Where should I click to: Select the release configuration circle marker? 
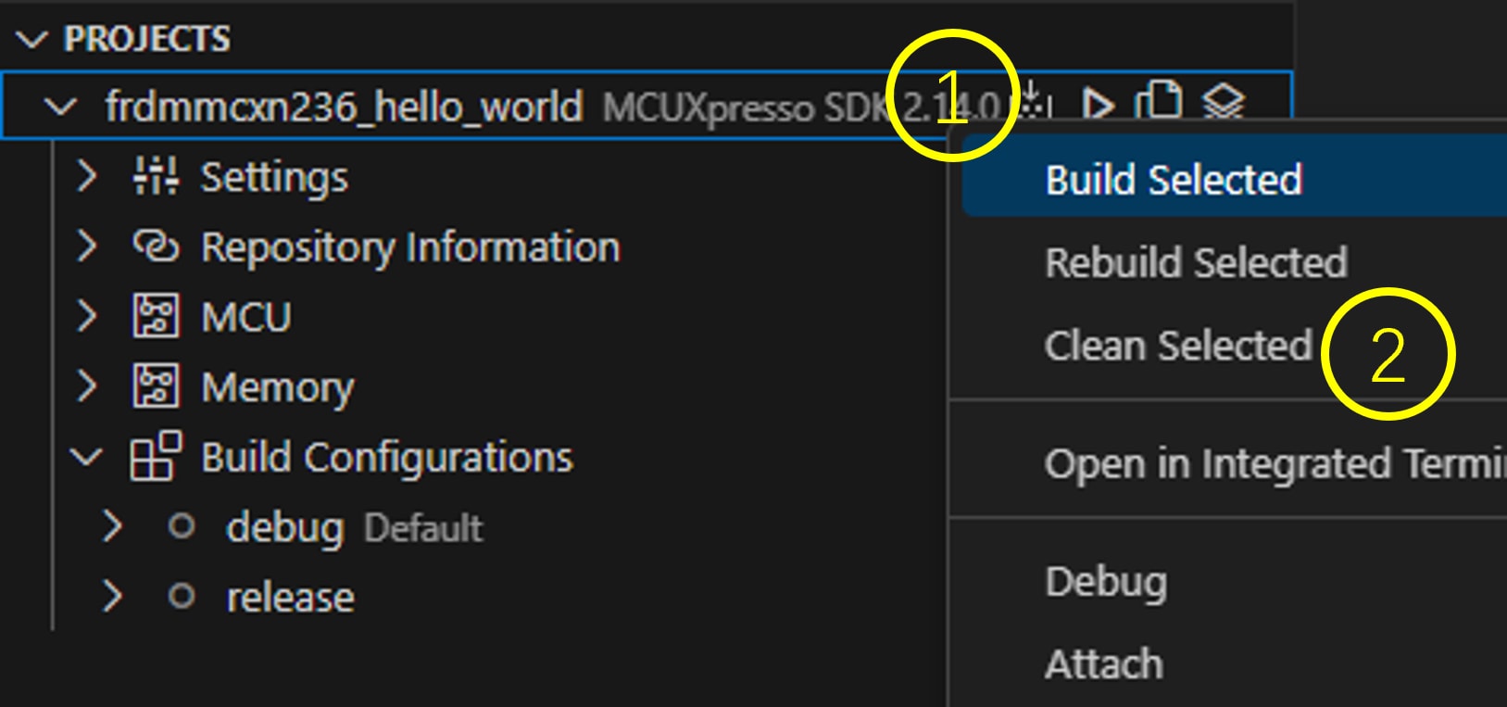click(x=182, y=596)
